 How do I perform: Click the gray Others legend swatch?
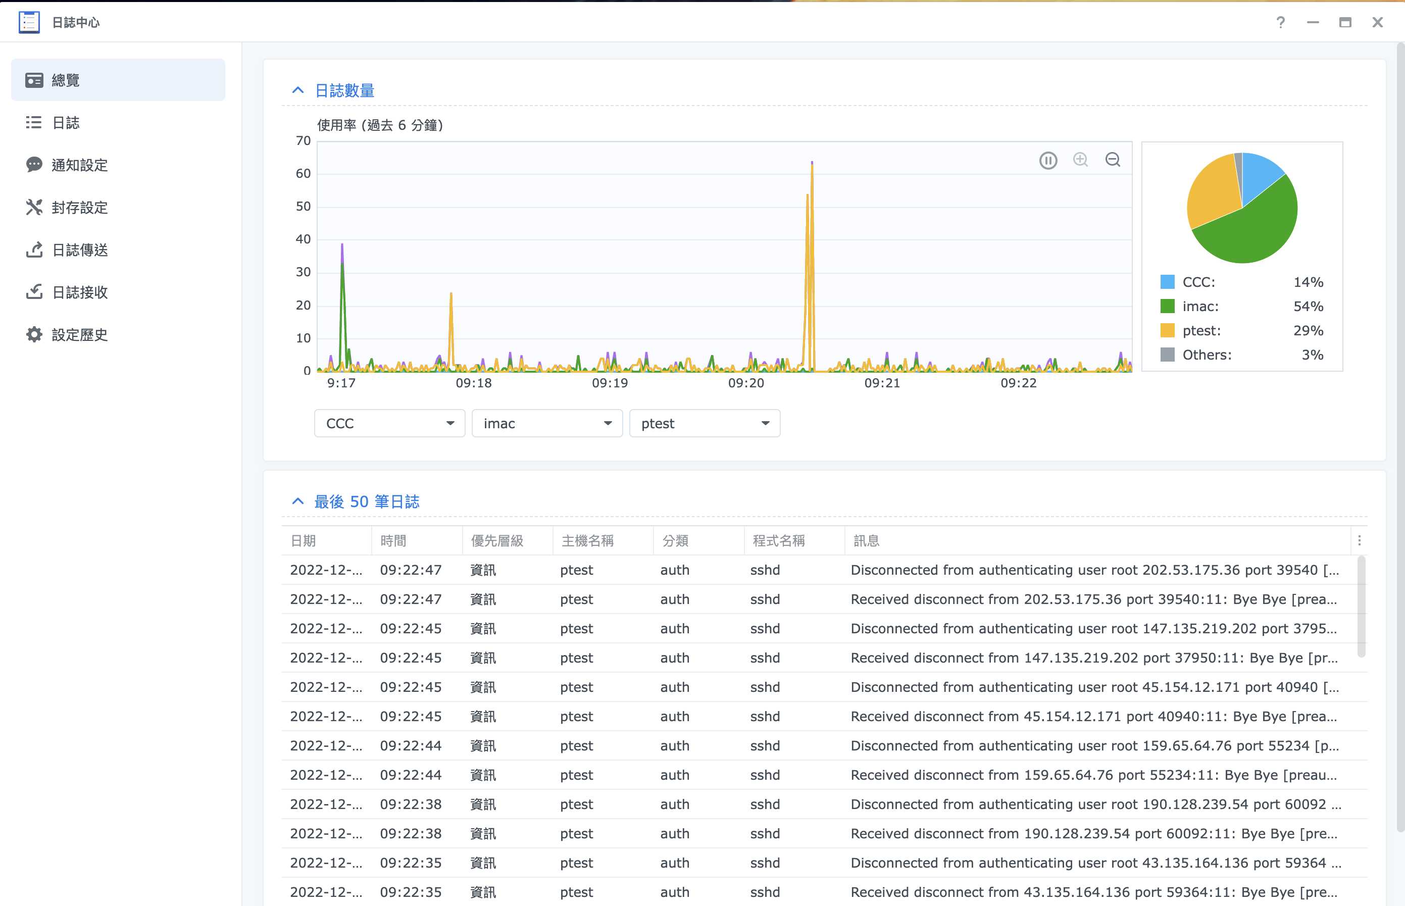1167,354
